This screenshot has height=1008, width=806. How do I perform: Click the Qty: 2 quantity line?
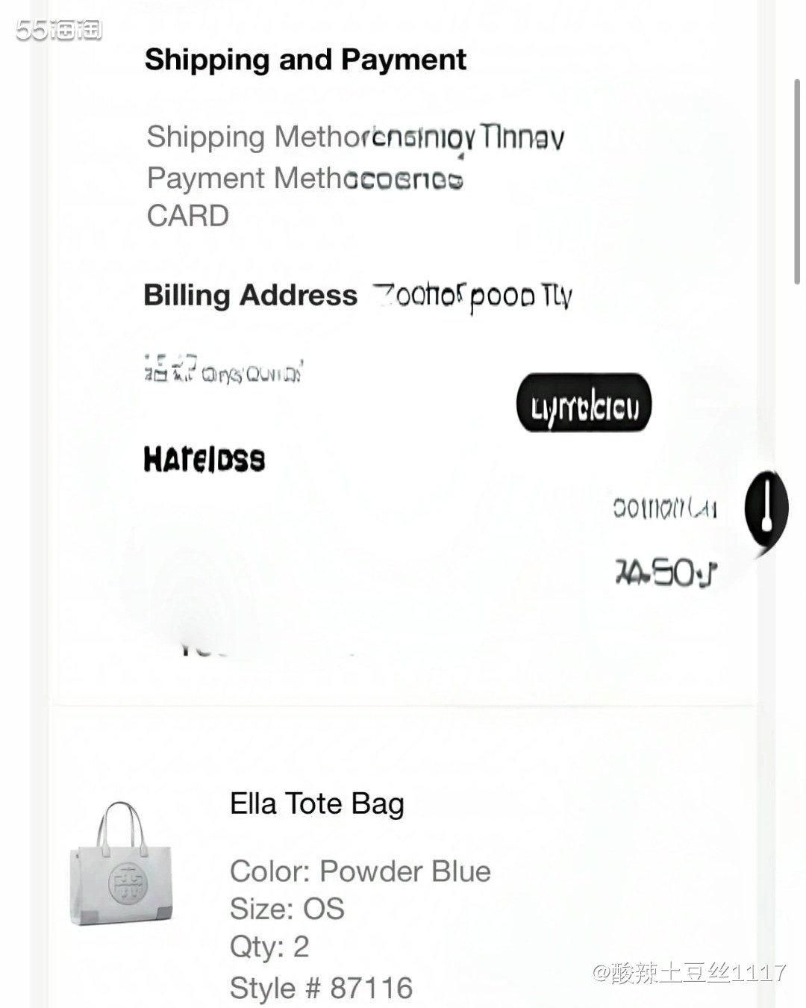[x=269, y=947]
